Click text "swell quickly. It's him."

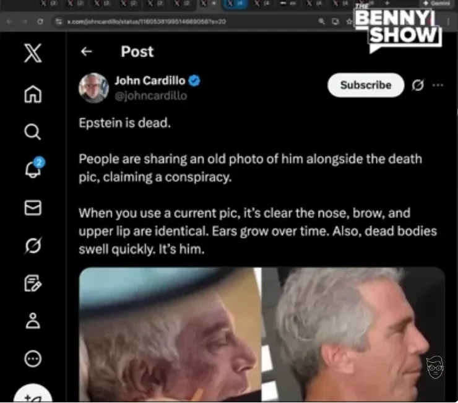141,249
